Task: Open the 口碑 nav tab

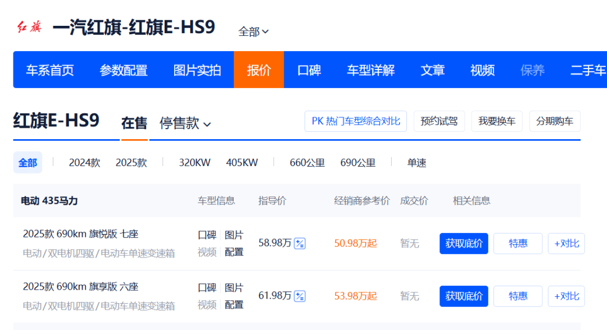Action: point(309,70)
